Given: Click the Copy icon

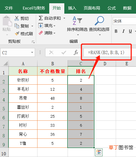Looking at the screenshot, I should (x=17, y=26).
